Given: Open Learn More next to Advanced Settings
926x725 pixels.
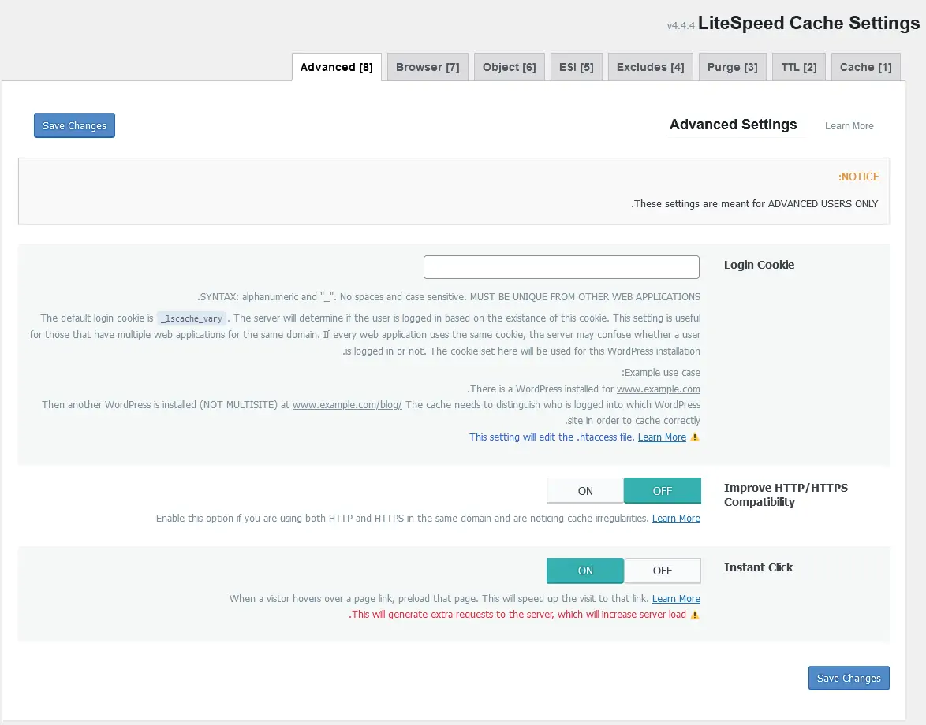Looking at the screenshot, I should [849, 125].
